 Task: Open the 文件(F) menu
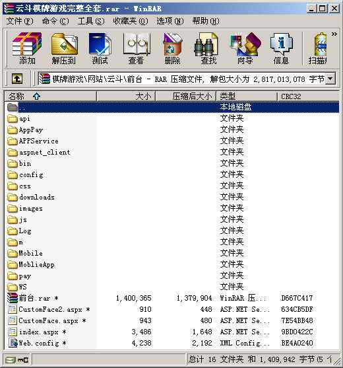click(x=20, y=21)
